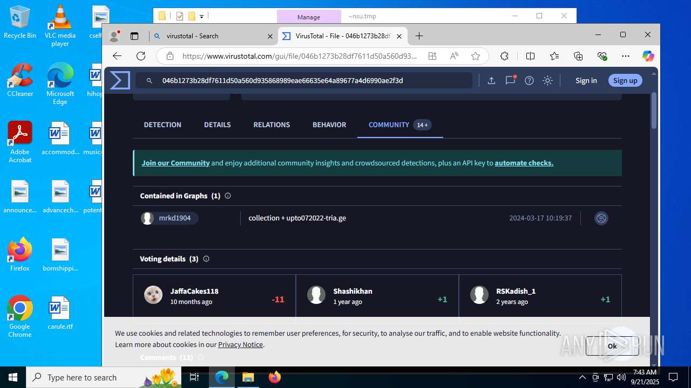
Task: Open the notifications chat icon
Action: pyautogui.click(x=510, y=80)
